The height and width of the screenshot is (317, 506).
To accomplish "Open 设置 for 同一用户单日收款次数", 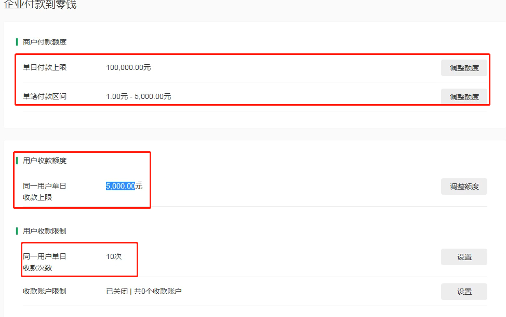I will point(464,257).
